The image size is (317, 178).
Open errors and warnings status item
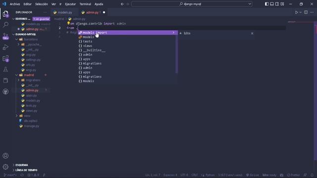pyautogui.click(x=33, y=175)
